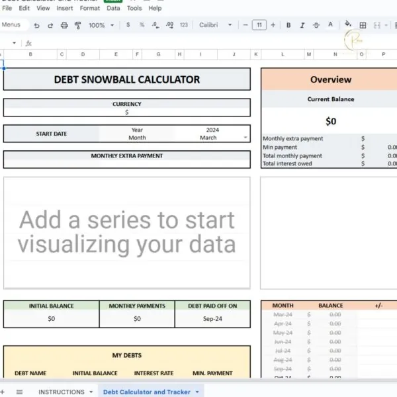
Task: Format as percent with % icon
Action: (x=142, y=25)
